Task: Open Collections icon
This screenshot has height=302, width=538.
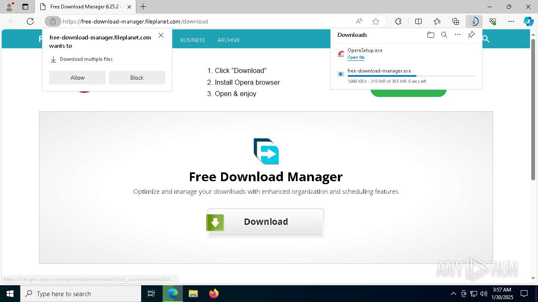Action: (456, 21)
